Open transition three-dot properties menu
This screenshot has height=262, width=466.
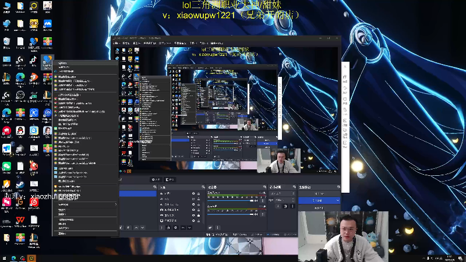tap(292, 206)
